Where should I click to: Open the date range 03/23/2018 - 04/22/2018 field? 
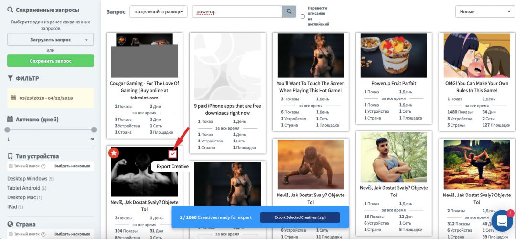50,98
